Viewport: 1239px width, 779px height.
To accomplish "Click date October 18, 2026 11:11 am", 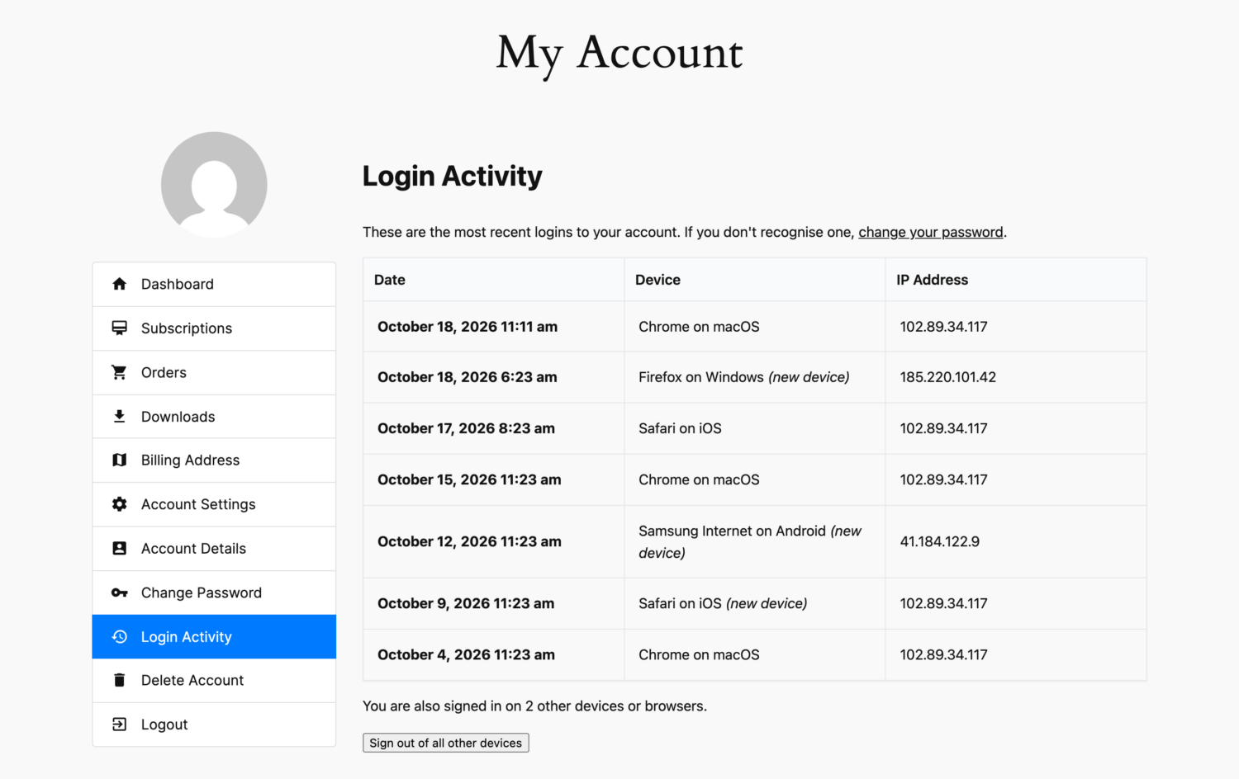I will pos(468,327).
